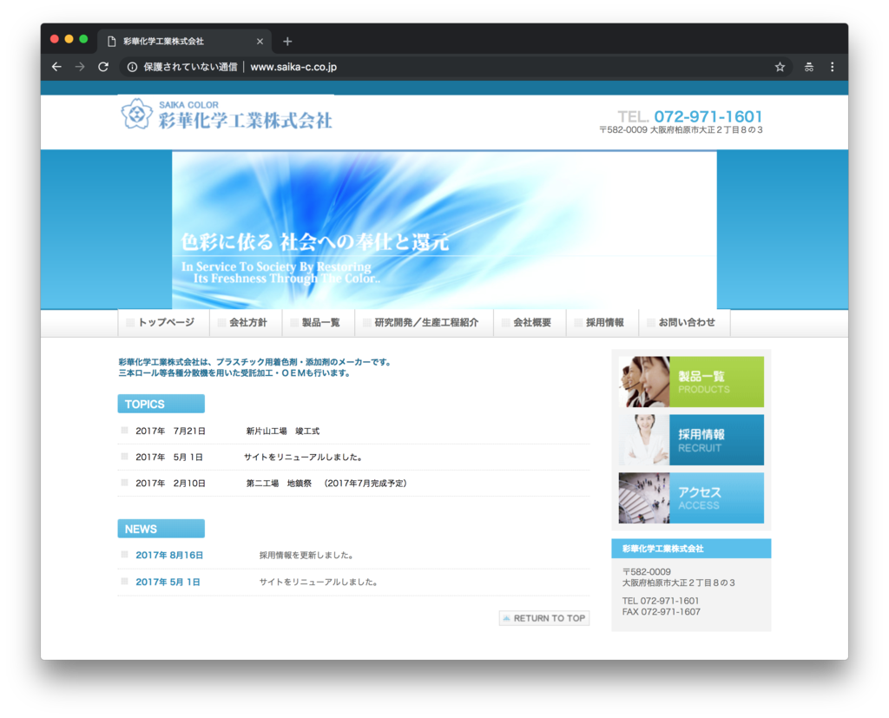Open the 研究開発／生産工程紹介 navigation item
889x718 pixels.
pos(424,323)
